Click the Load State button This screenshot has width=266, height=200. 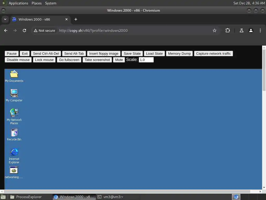(x=154, y=54)
